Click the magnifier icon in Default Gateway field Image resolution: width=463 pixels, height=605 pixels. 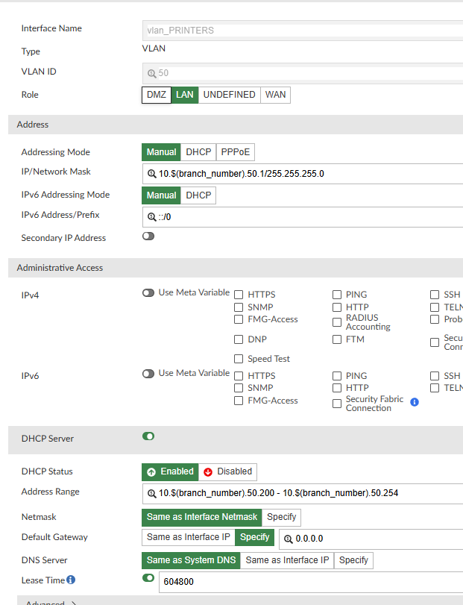(x=288, y=539)
